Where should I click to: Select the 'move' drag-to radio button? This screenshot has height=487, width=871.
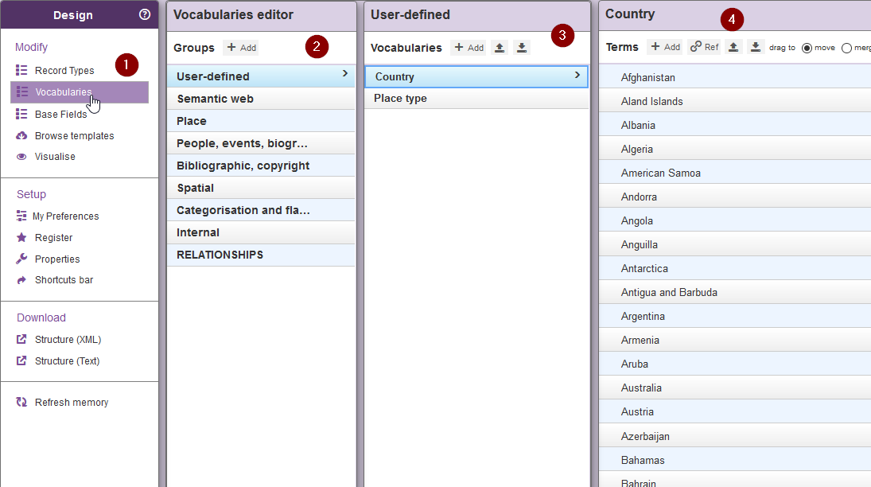(807, 48)
